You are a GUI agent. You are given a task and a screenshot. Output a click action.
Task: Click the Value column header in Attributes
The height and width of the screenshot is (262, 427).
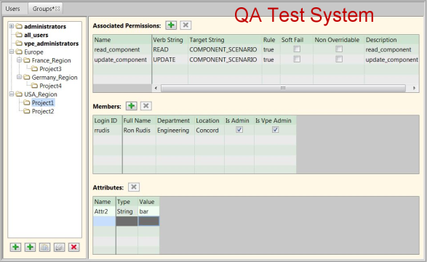coord(148,202)
